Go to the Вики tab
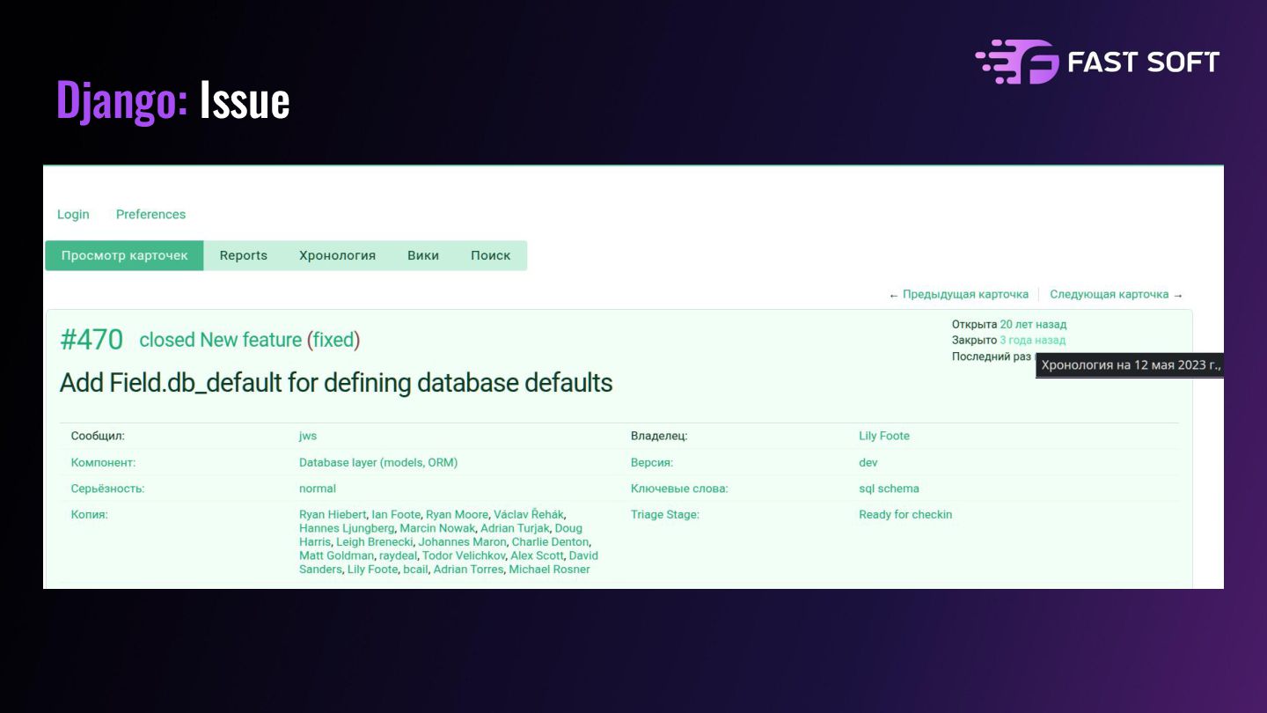1267x713 pixels. point(423,255)
